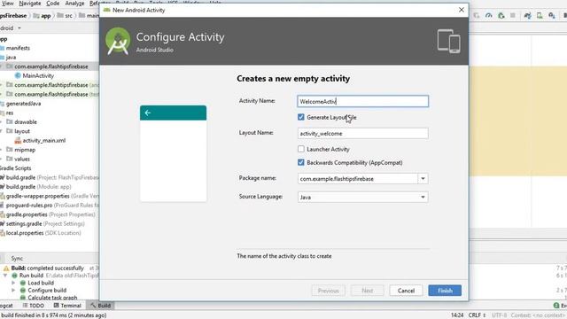Viewport: 567px width, 319px height.
Task: Click Attach debugger to Android process icon
Action: click(x=501, y=16)
